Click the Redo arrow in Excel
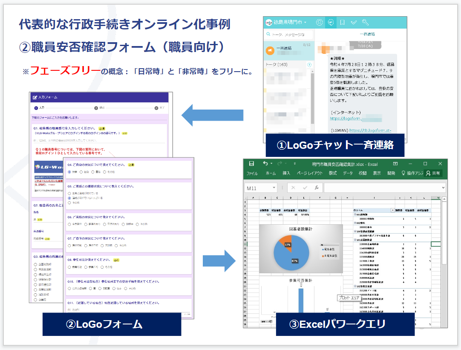This screenshot has width=461, height=350. click(279, 164)
